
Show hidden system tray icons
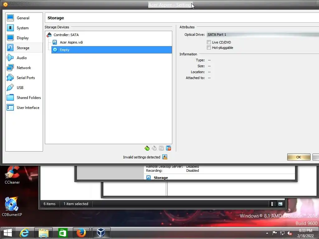267,233
